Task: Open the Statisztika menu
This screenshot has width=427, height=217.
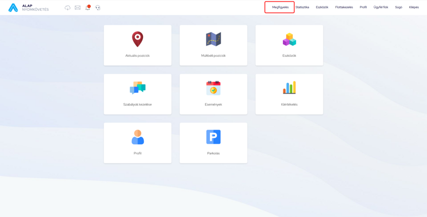Action: tap(302, 7)
